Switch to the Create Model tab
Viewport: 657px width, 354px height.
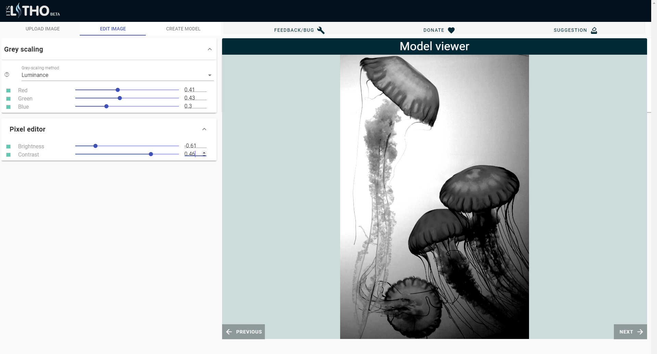point(183,29)
